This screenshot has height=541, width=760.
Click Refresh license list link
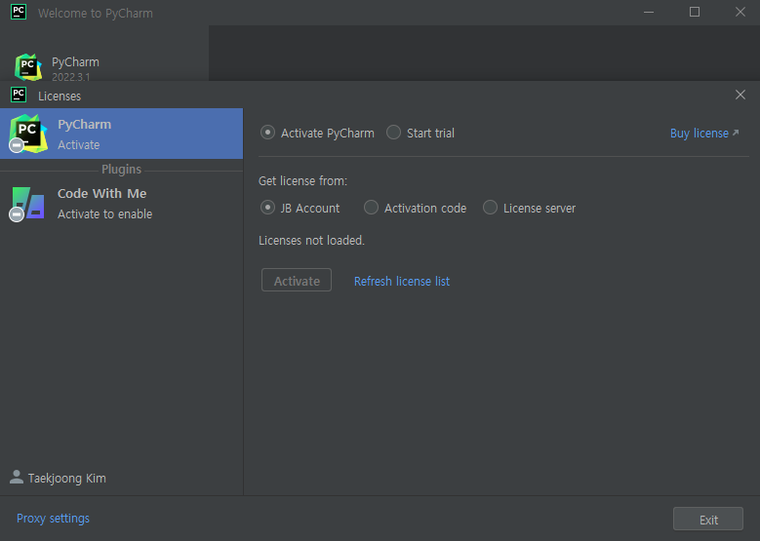tap(402, 281)
